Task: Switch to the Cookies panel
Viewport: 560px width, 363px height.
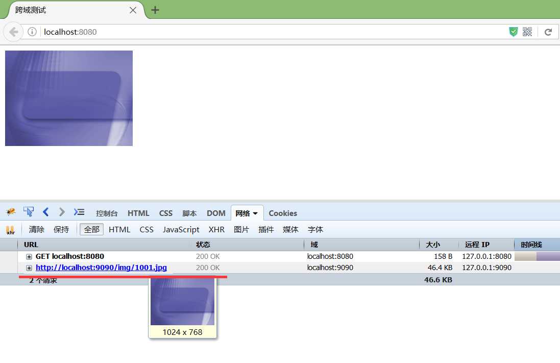Action: (x=283, y=213)
